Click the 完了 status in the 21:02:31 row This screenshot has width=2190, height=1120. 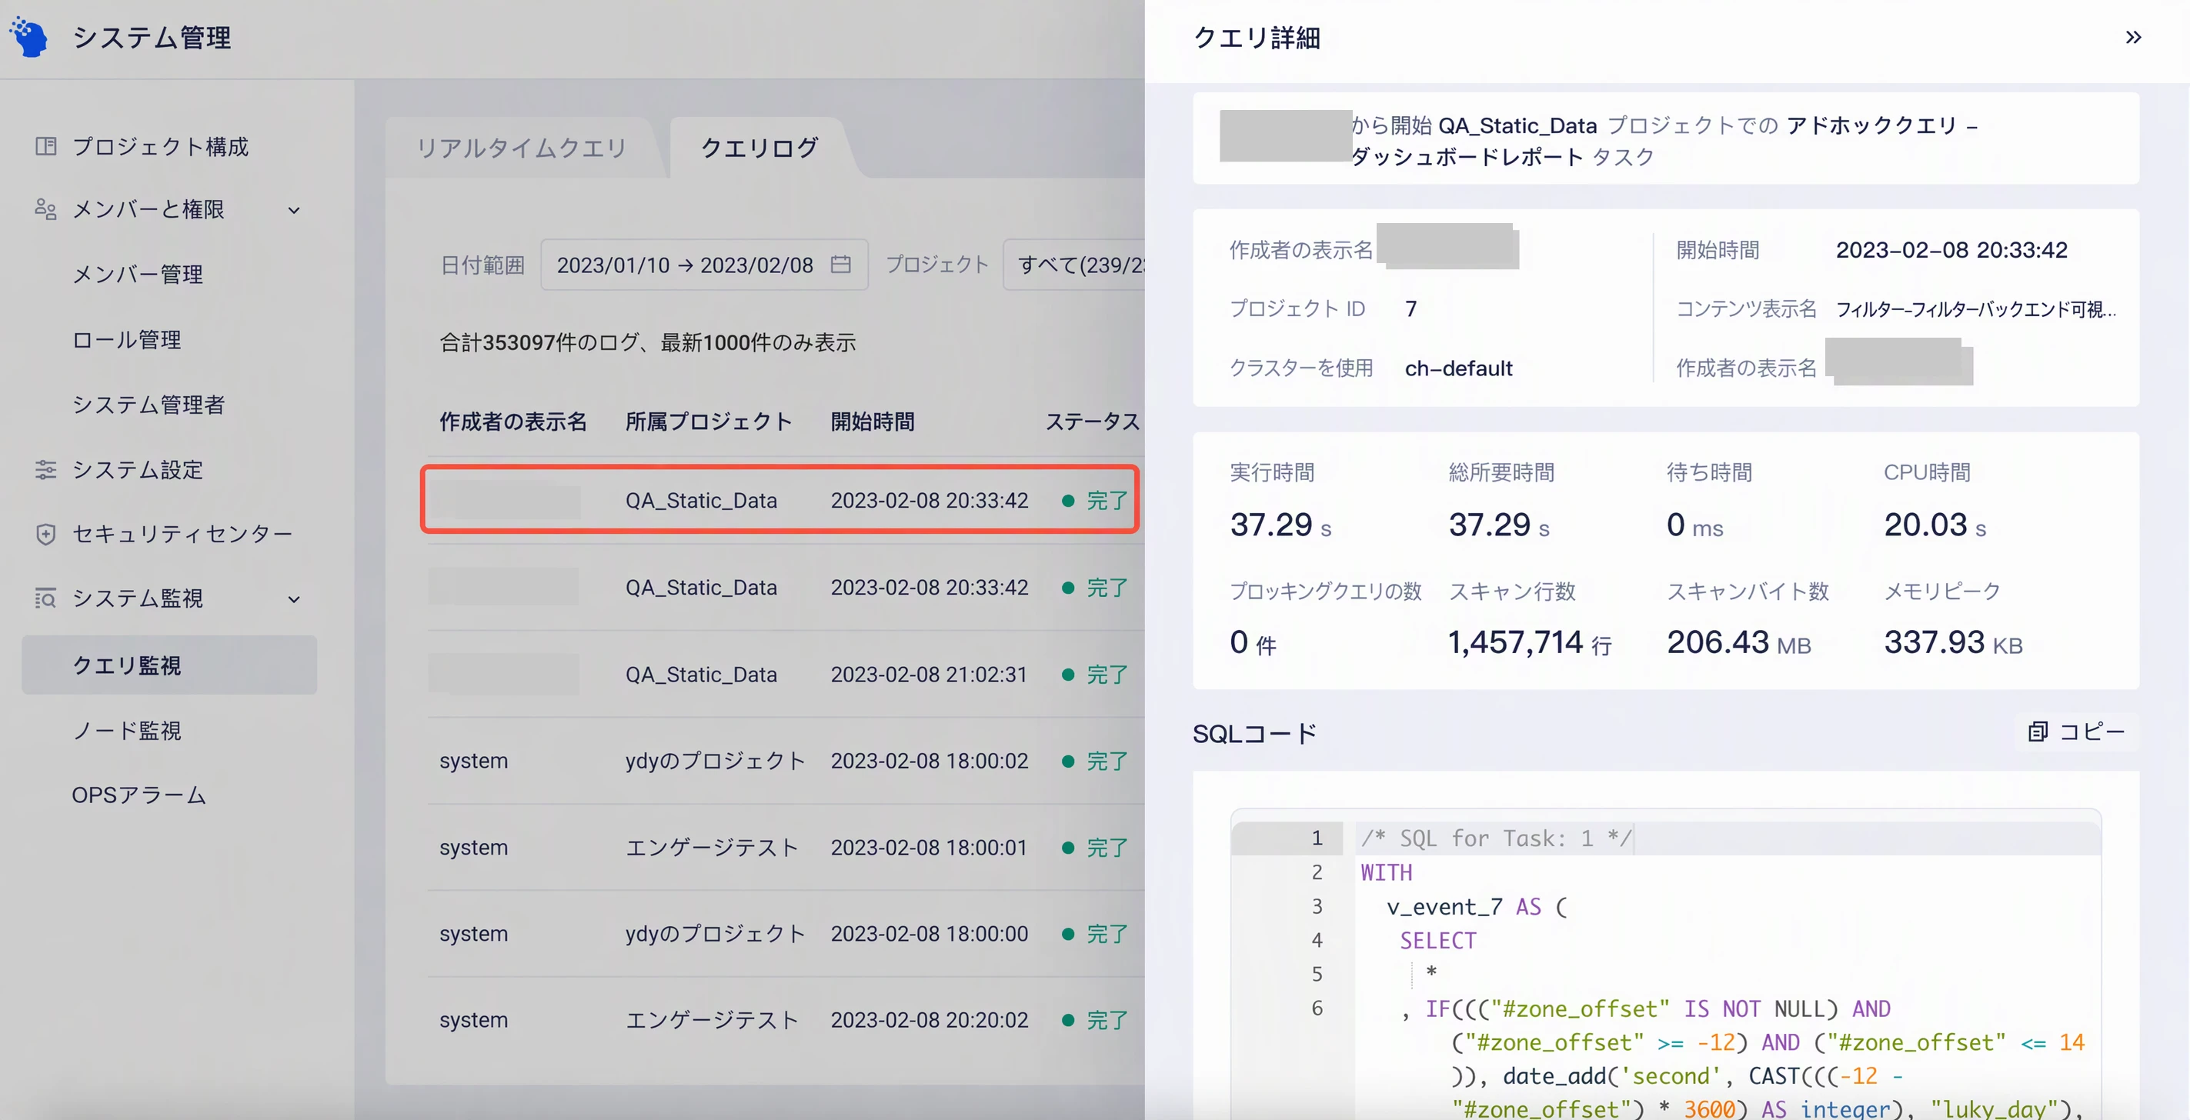click(x=1096, y=674)
